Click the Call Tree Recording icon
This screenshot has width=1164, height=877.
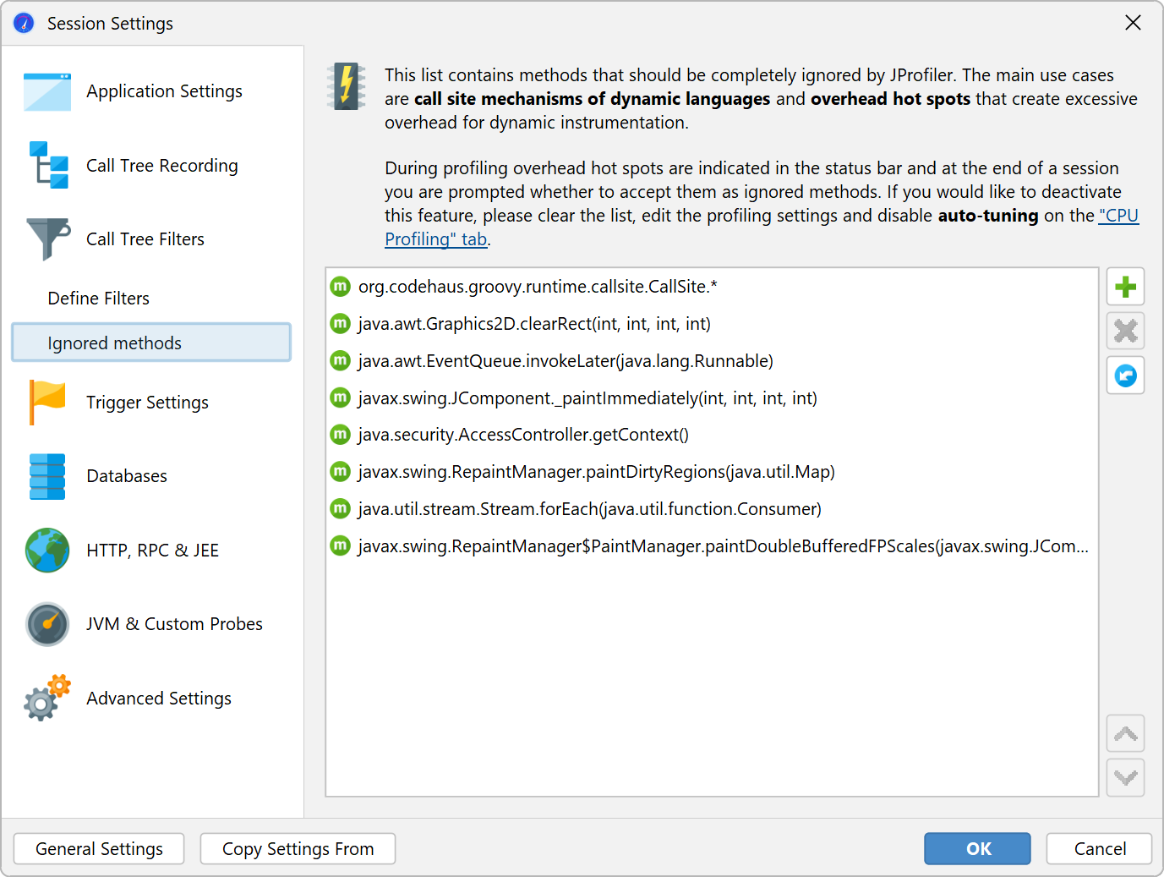48,165
